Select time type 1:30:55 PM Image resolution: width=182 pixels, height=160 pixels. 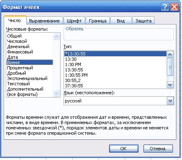[x=115, y=75]
